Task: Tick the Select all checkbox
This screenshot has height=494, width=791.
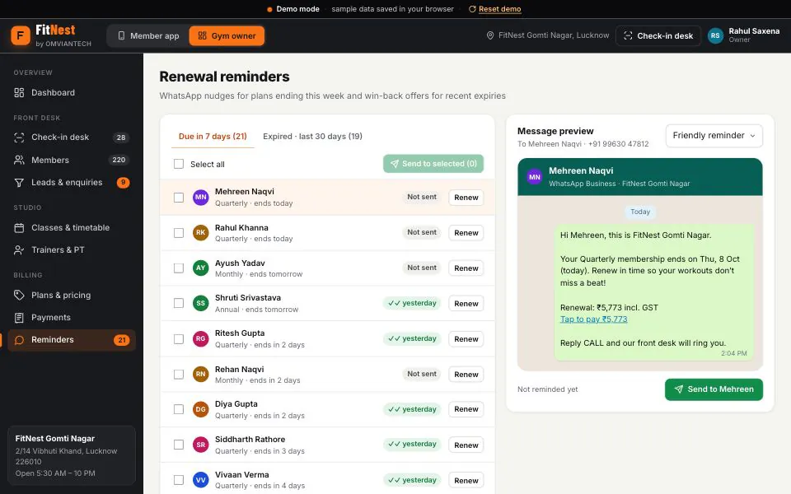Action: 179,164
